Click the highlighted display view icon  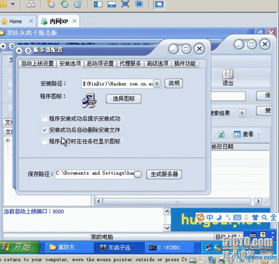tap(159, 4)
